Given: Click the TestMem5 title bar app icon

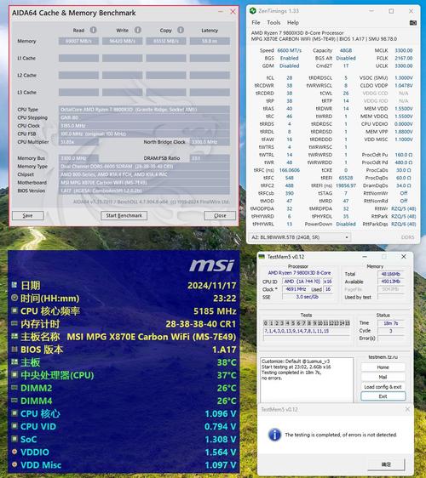Looking at the screenshot, I should pyautogui.click(x=262, y=257).
